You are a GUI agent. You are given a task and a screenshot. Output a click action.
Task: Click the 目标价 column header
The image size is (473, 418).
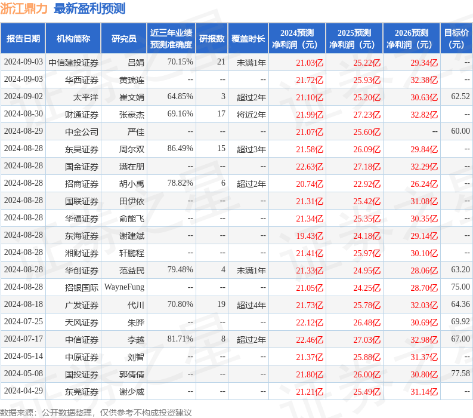pyautogui.click(x=456, y=39)
